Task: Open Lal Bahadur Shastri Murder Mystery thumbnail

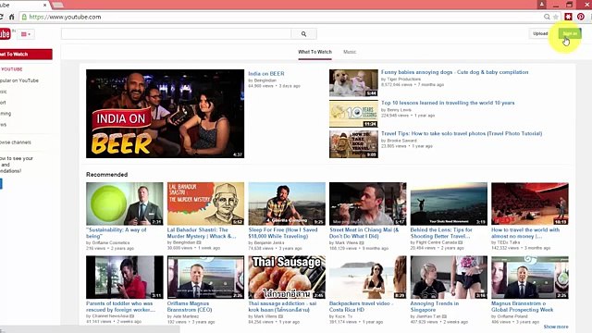Action: (x=205, y=203)
